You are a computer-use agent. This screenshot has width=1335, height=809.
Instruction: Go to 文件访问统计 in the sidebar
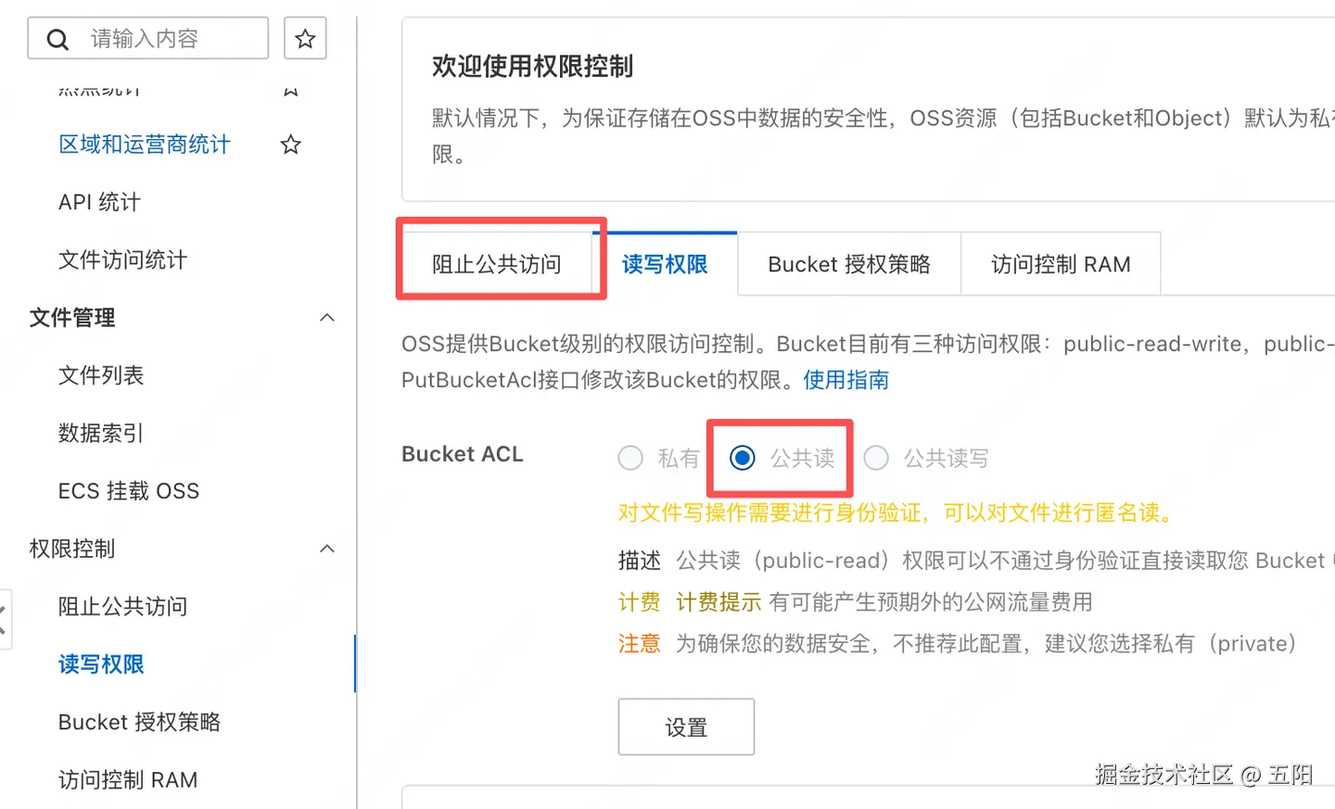coord(122,259)
